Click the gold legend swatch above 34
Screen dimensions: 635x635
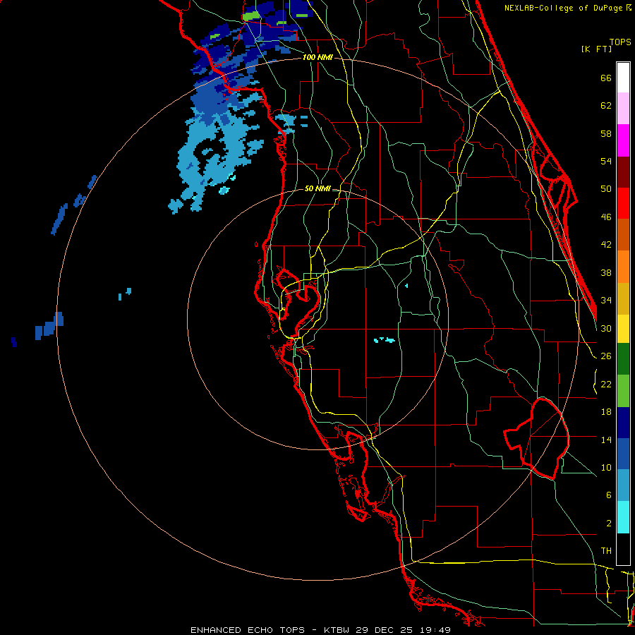click(623, 298)
